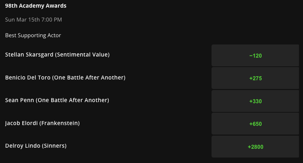The height and width of the screenshot is (163, 303).
Task: Open the 98th Academy Awards event title
Action: pos(36,6)
